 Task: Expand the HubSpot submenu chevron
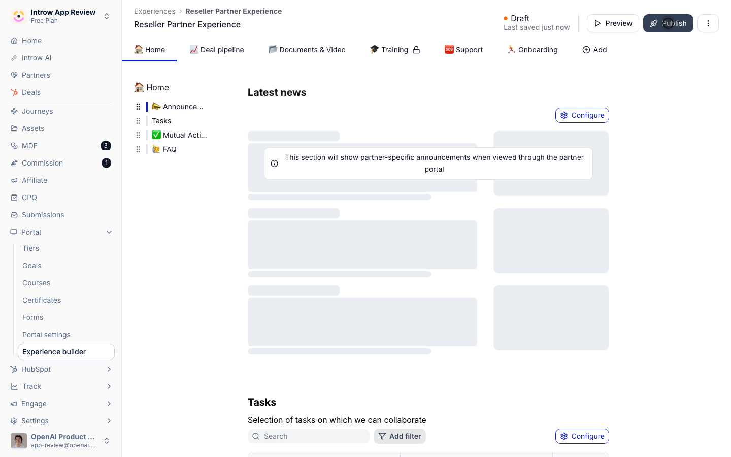point(109,369)
